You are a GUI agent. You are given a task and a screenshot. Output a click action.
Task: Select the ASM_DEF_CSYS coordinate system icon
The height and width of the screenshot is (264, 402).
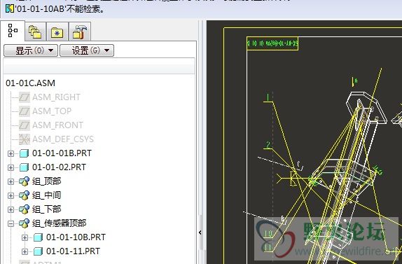pos(25,139)
